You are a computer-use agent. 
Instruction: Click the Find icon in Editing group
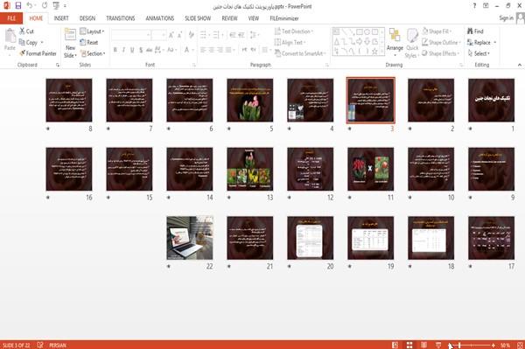coord(470,31)
